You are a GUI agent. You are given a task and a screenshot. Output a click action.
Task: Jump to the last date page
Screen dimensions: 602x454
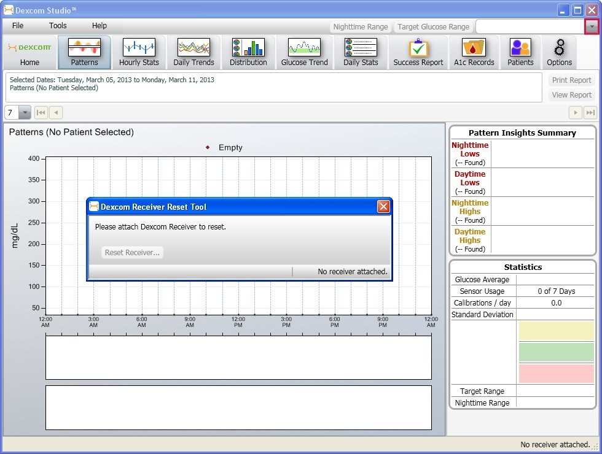[x=590, y=112]
